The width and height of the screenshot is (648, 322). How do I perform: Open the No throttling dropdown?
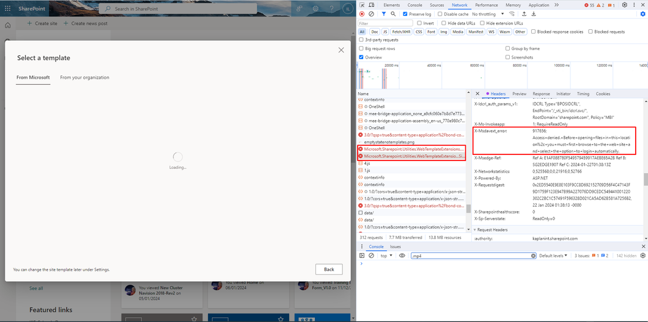click(x=488, y=14)
